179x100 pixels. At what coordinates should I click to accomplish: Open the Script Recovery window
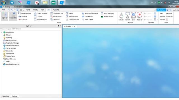pos(107,13)
